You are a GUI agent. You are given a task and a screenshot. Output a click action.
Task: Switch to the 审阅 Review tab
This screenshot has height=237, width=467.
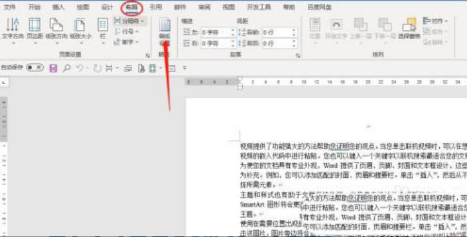[204, 7]
